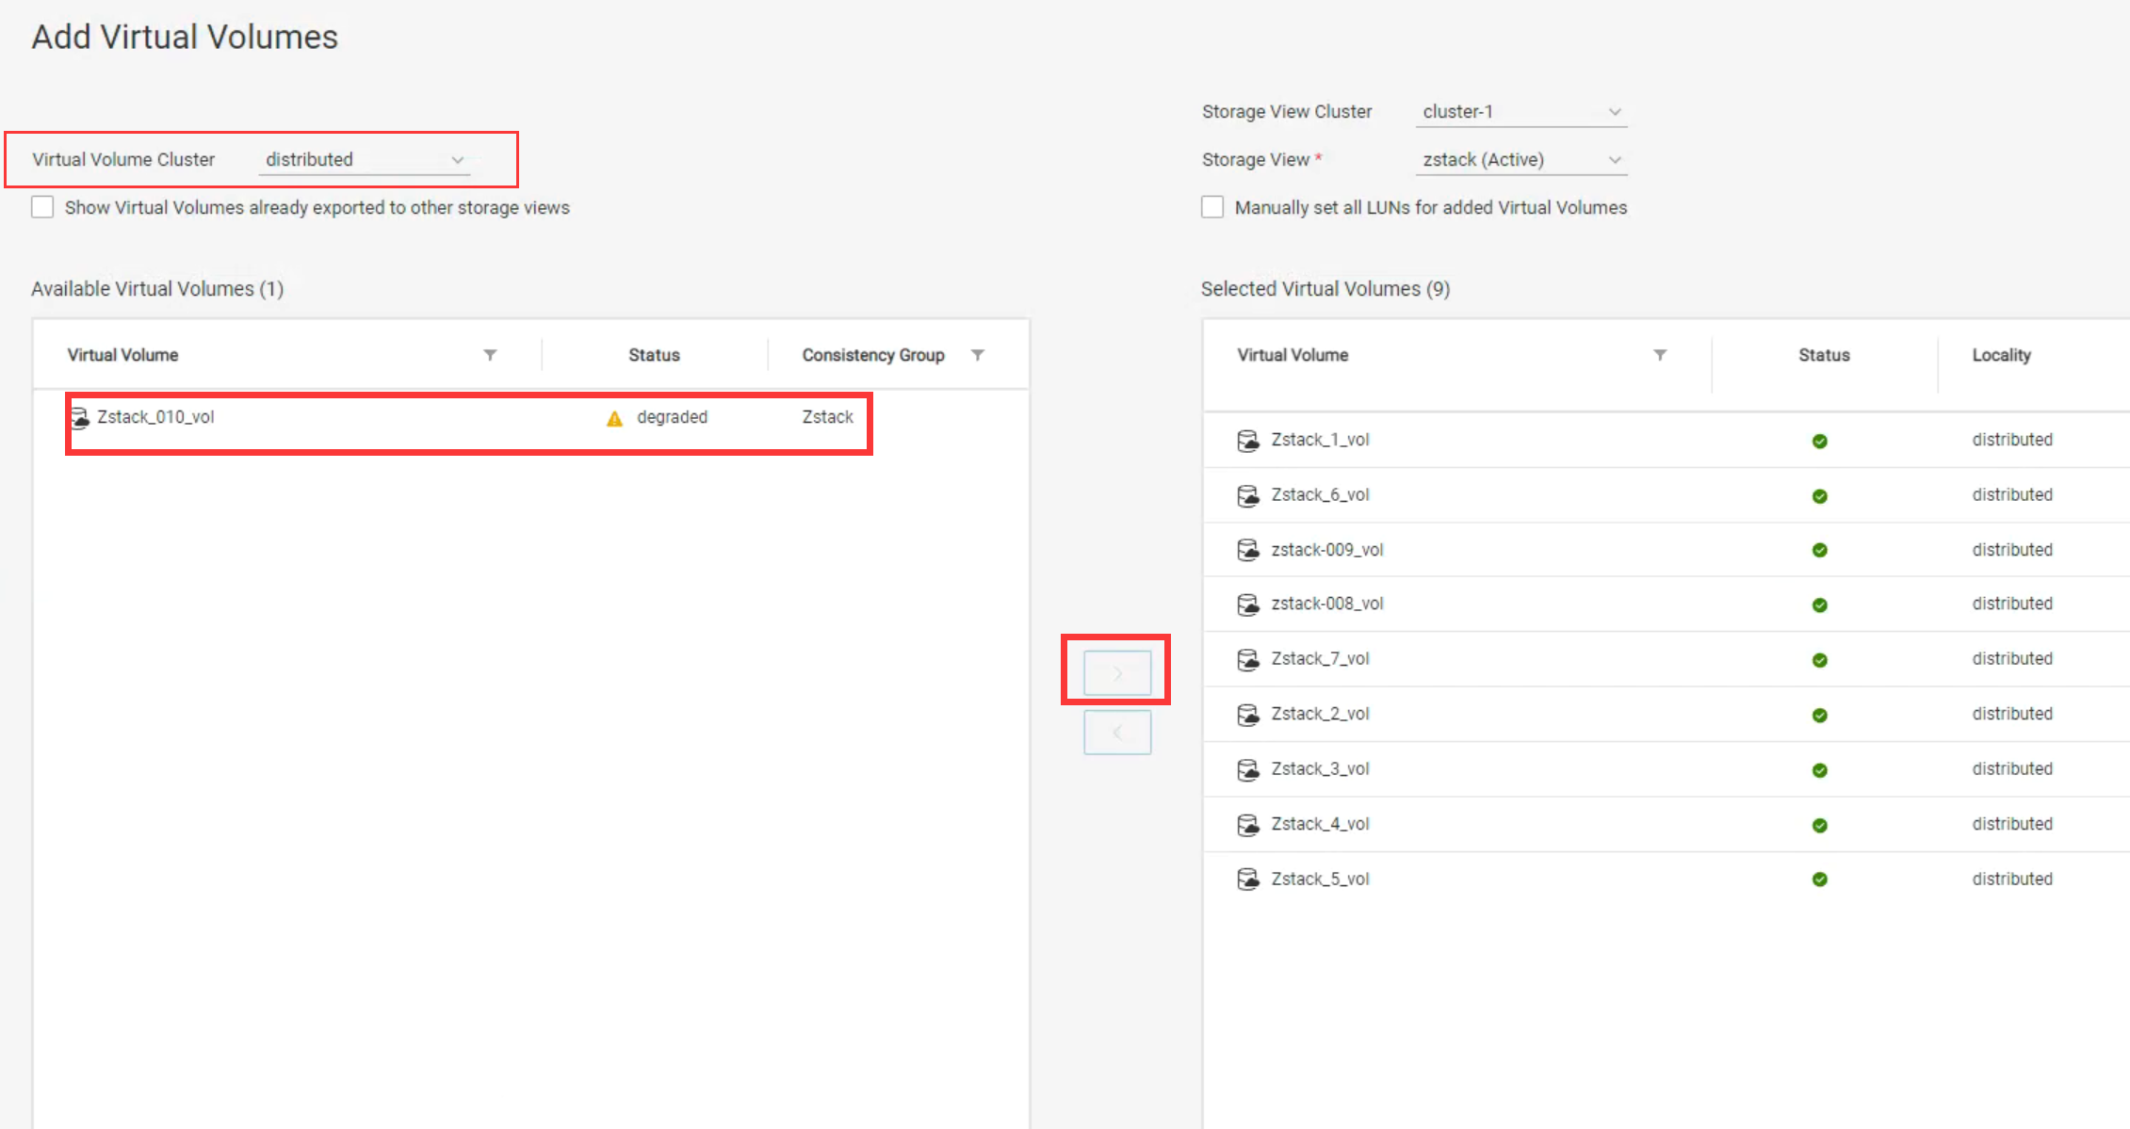Move selected volume right with arrow button
2130x1129 pixels.
coord(1117,673)
